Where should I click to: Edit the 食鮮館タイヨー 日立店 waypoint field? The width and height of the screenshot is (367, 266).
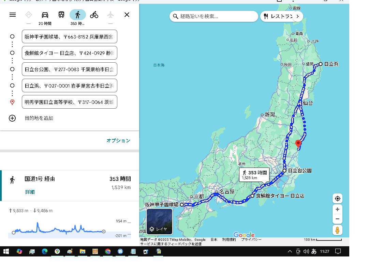pos(70,53)
